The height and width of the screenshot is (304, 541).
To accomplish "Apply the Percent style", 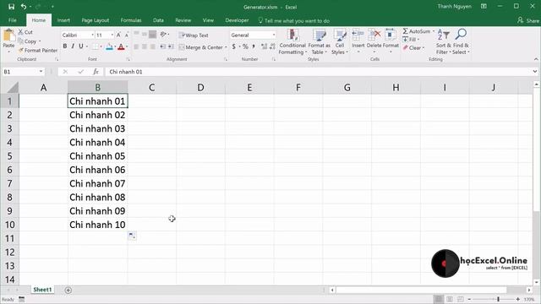I will coord(245,46).
